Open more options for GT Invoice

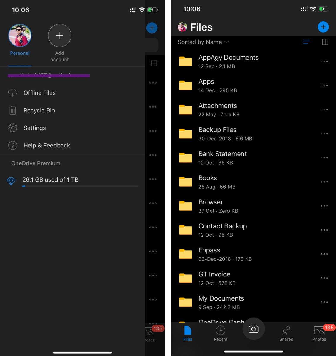pos(324,278)
